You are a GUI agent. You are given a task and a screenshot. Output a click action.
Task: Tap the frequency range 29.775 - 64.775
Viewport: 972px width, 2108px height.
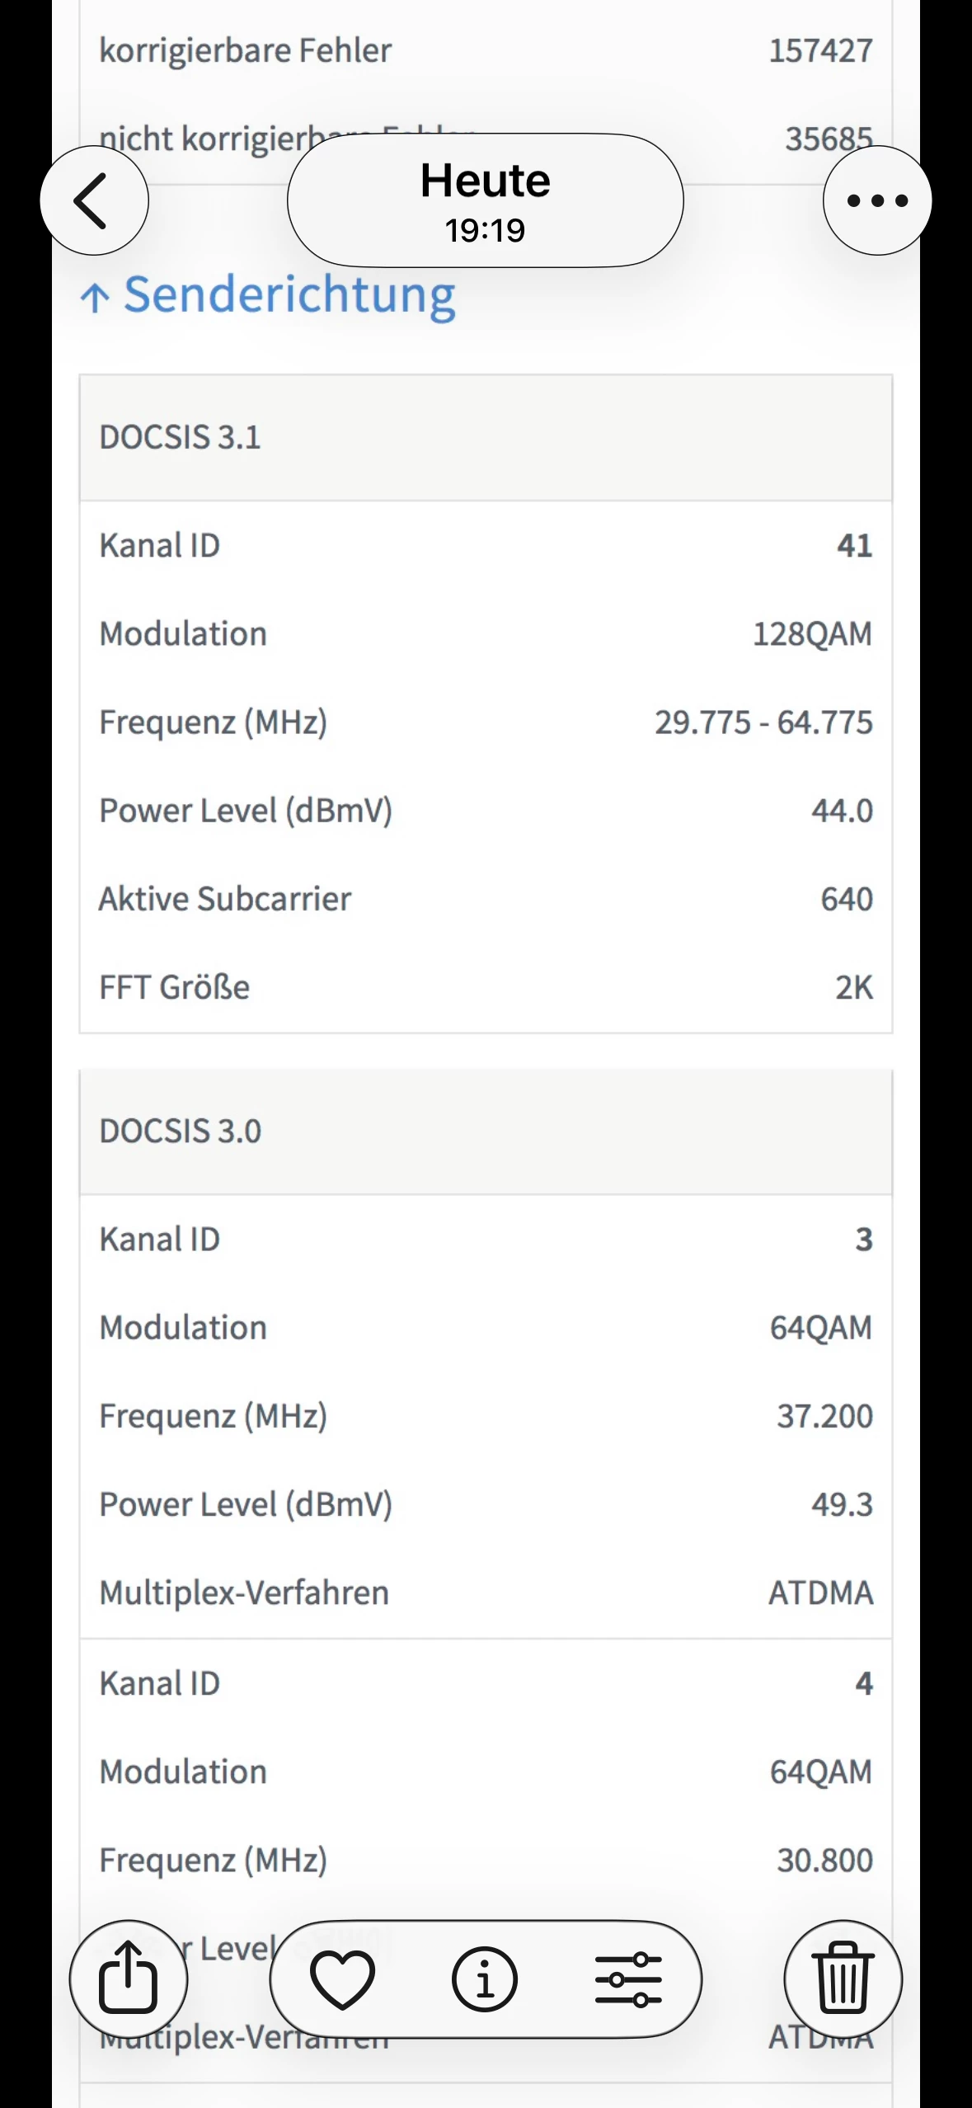pos(763,722)
